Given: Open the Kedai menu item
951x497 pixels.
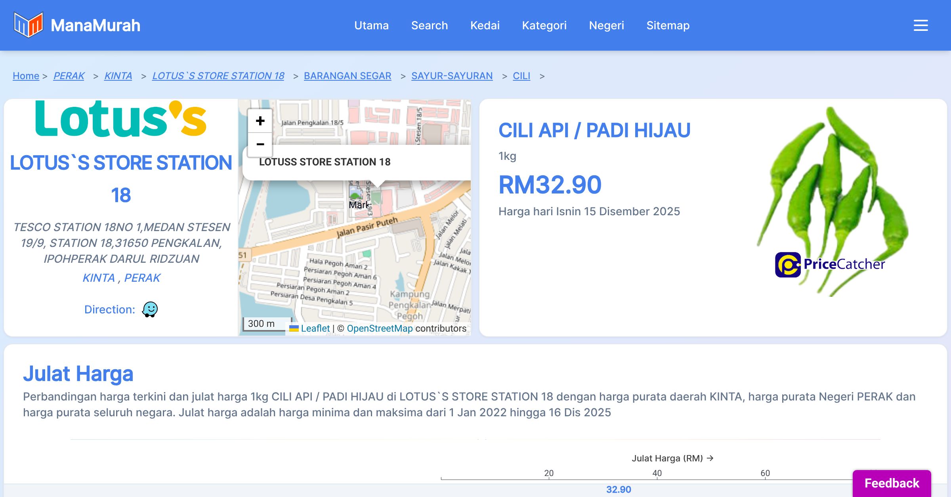Looking at the screenshot, I should (485, 25).
